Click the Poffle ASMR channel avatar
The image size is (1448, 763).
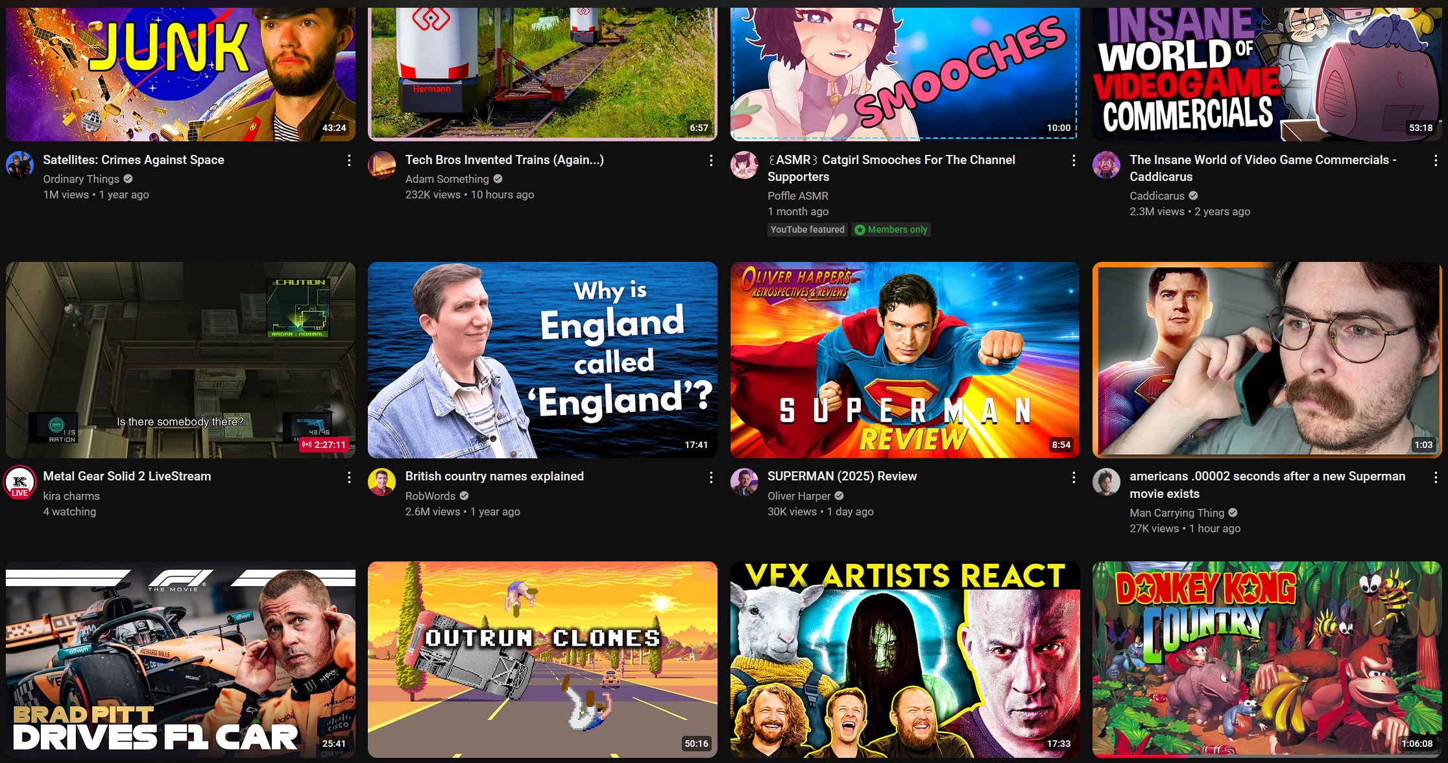click(744, 165)
